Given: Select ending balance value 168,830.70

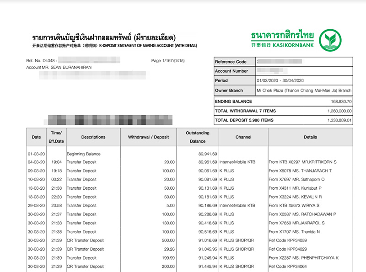Looking at the screenshot, I should click(341, 101).
